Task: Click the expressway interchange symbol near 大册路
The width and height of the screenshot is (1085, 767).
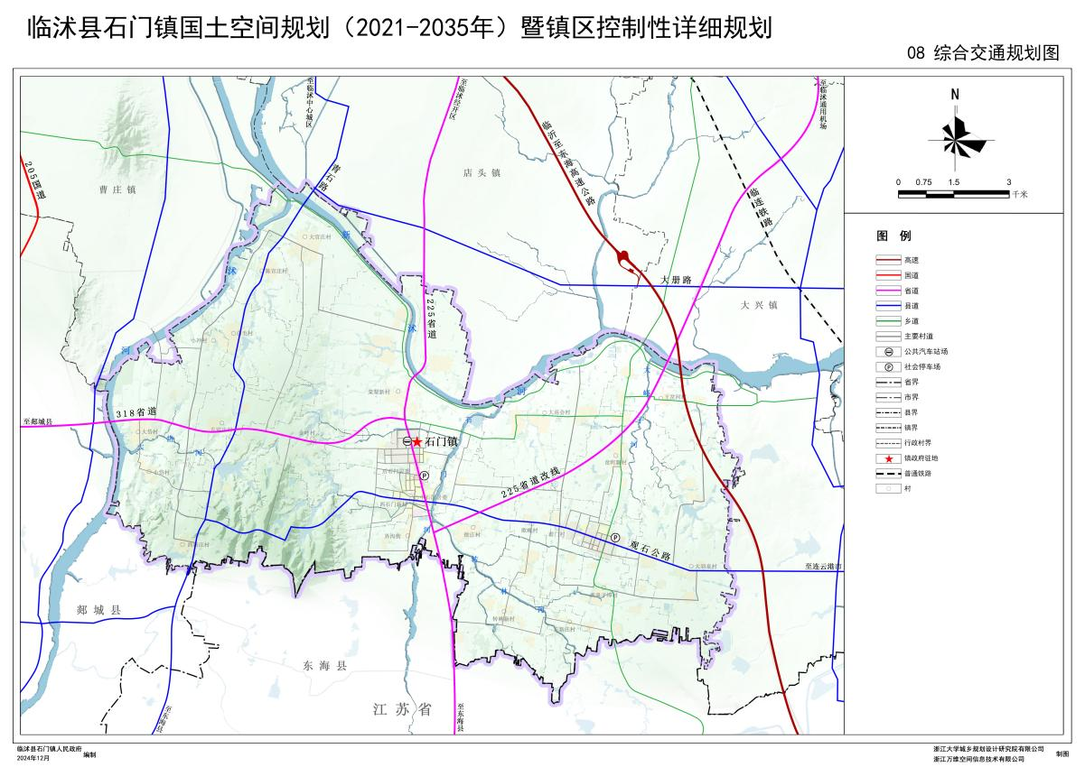Action: pos(623,260)
